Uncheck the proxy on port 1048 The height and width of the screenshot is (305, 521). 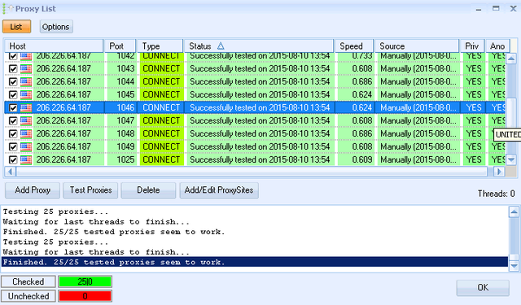pos(13,133)
